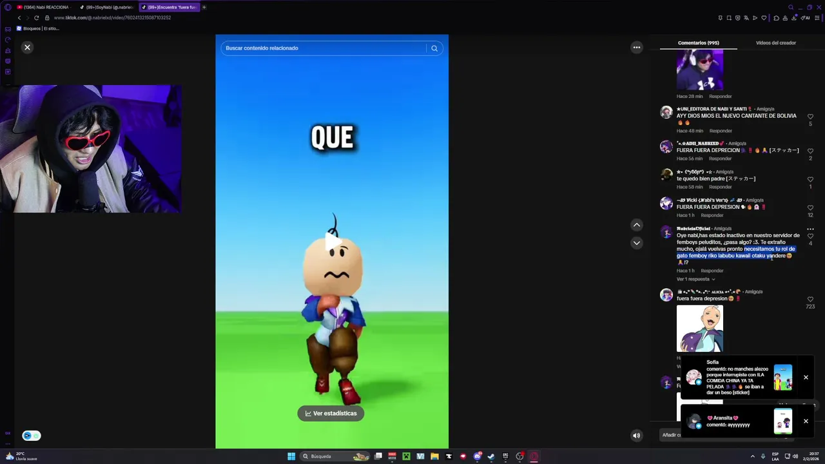Switch to Comentarios (995) tab

(698, 43)
